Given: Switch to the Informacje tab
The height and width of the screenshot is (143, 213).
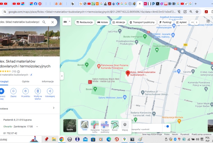Looking at the screenshot, I should (x=48, y=82).
